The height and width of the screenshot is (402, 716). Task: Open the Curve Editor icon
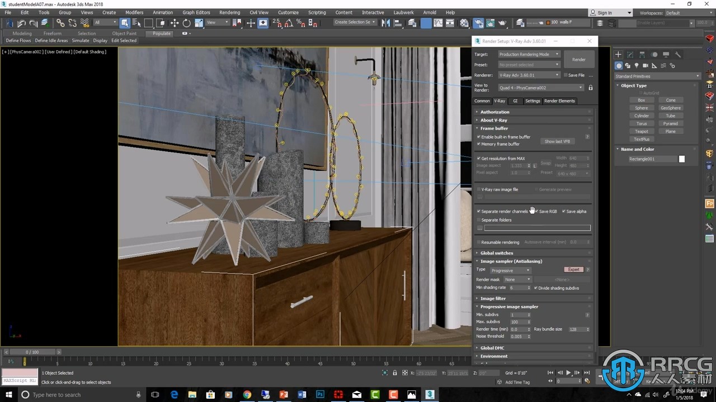439,23
